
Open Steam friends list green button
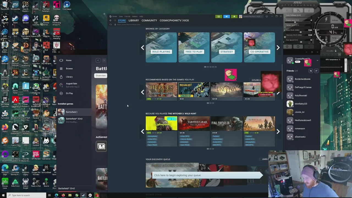click(219, 16)
